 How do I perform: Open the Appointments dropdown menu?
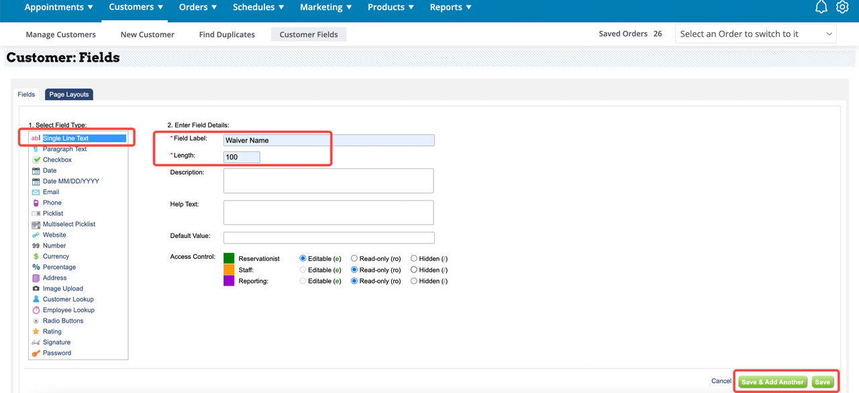coord(58,7)
